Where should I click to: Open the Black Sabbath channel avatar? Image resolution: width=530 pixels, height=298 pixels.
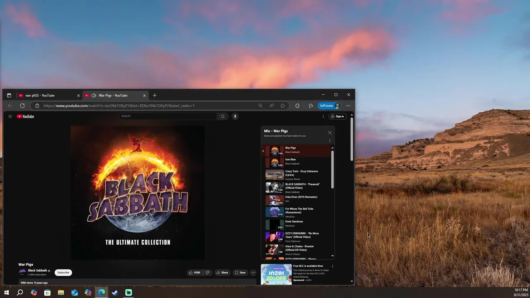22,272
